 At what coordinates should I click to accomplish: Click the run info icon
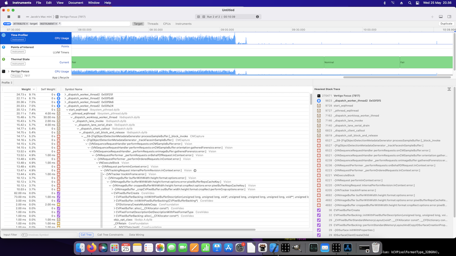[x=257, y=17]
